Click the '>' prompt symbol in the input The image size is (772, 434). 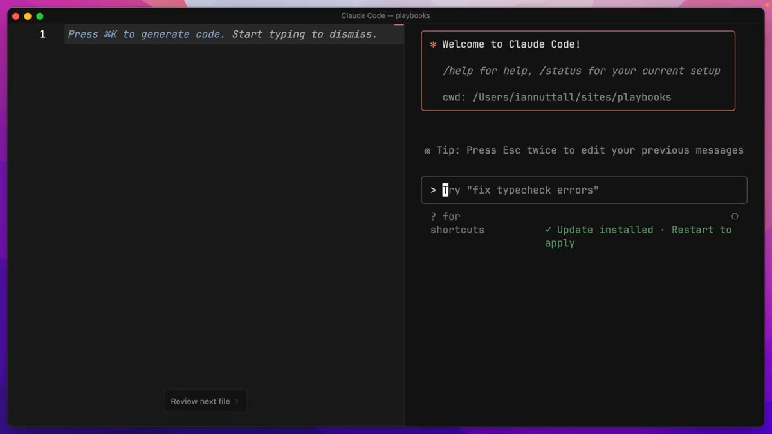coord(434,190)
